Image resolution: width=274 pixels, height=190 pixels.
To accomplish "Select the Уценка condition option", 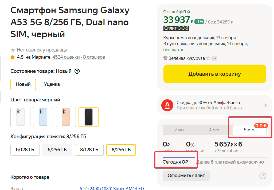I will [52, 84].
